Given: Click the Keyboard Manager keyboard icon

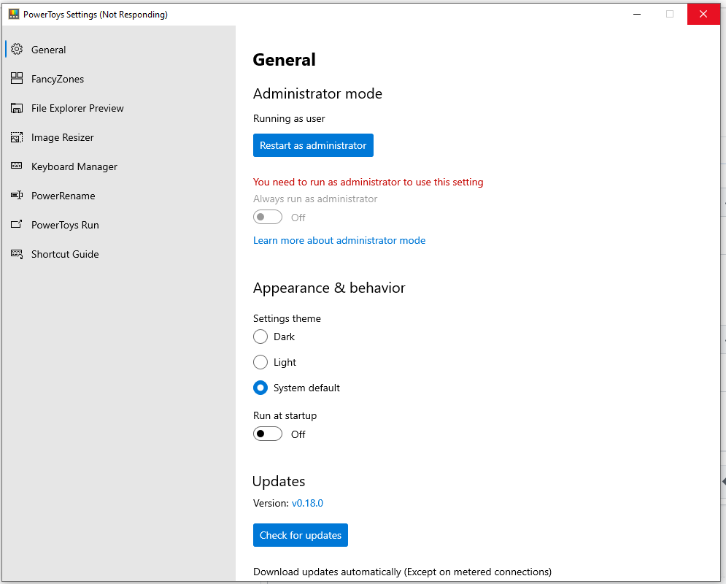Looking at the screenshot, I should coord(17,166).
